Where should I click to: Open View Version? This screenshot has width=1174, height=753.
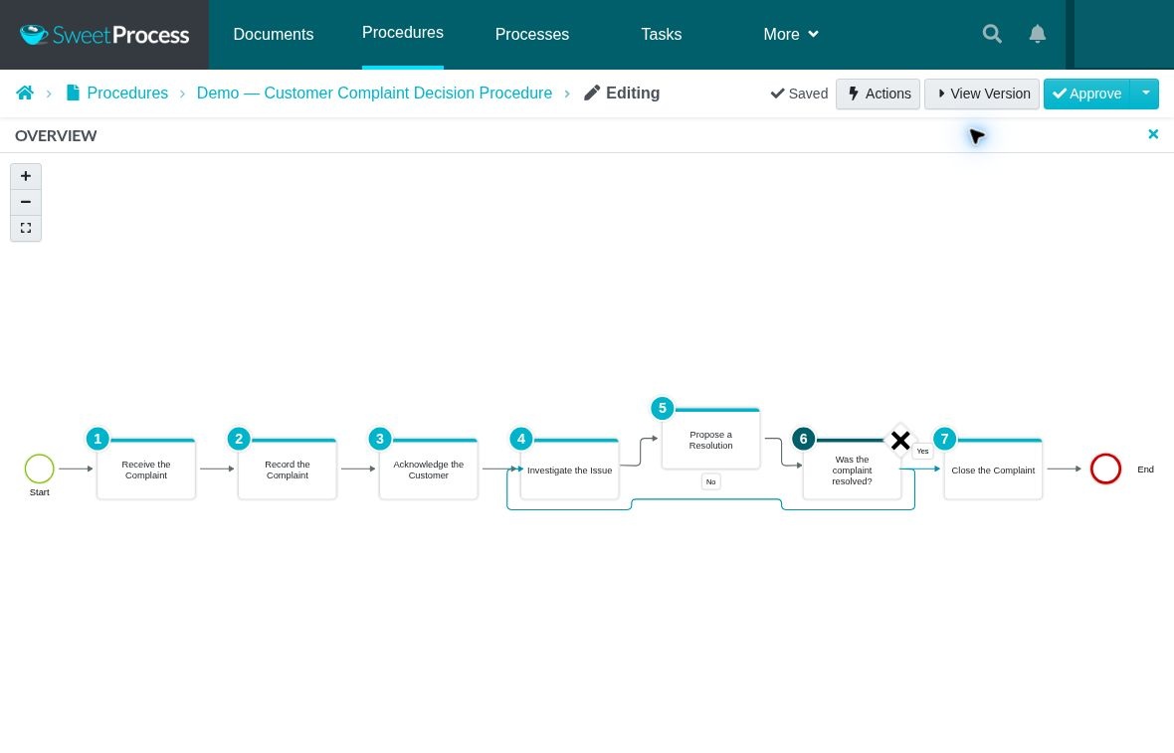click(x=982, y=94)
